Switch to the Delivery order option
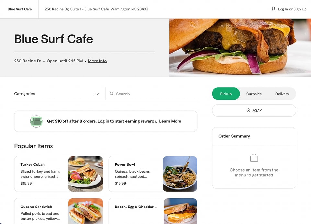Image resolution: width=311 pixels, height=224 pixels. (x=282, y=94)
